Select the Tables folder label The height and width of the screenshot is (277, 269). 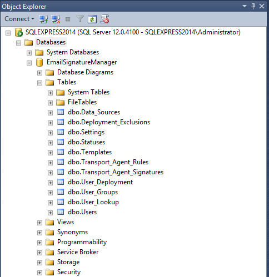pyautogui.click(x=67, y=82)
